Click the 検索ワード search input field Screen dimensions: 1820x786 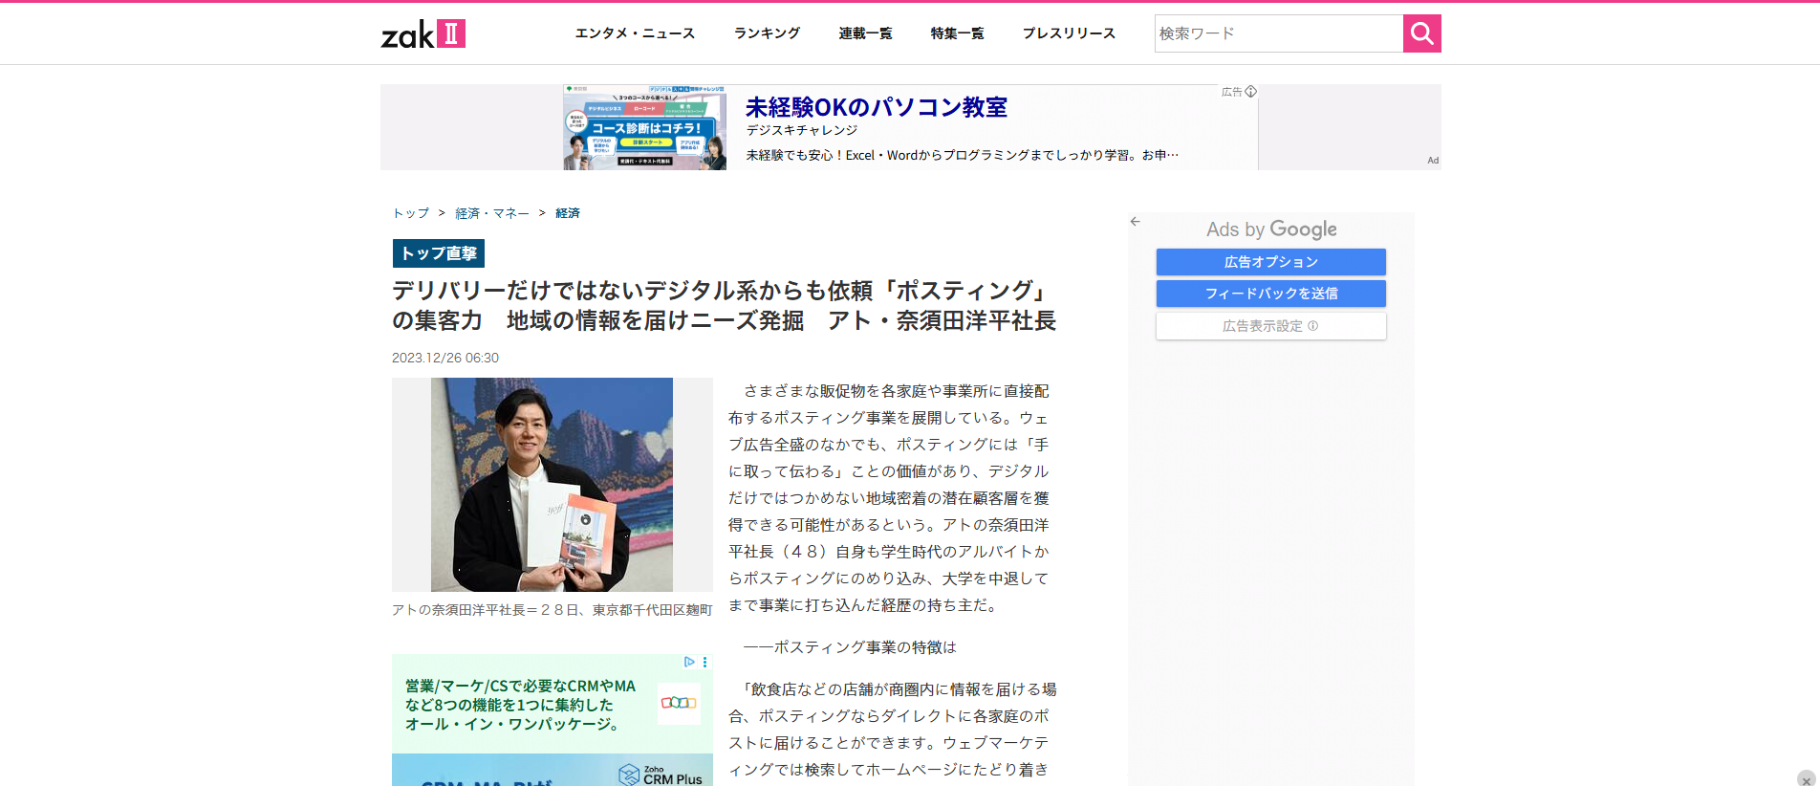(x=1279, y=33)
